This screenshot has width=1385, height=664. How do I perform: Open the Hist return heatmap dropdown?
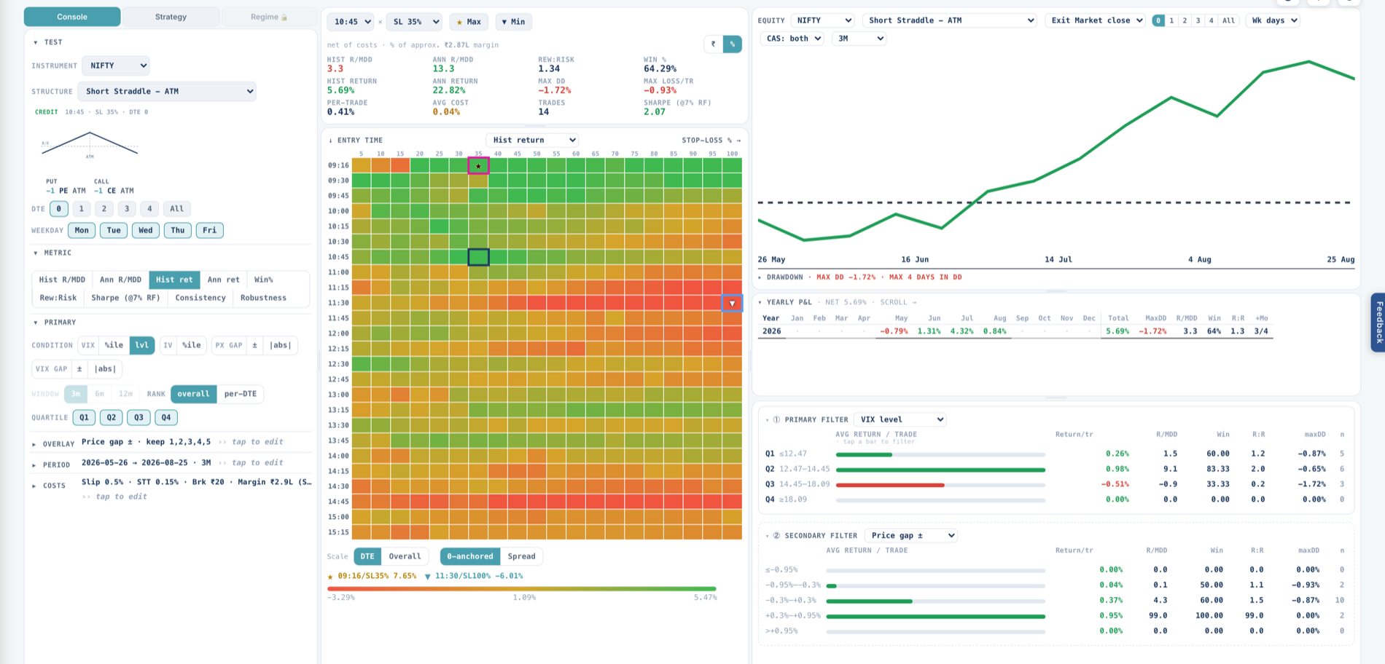coord(533,140)
